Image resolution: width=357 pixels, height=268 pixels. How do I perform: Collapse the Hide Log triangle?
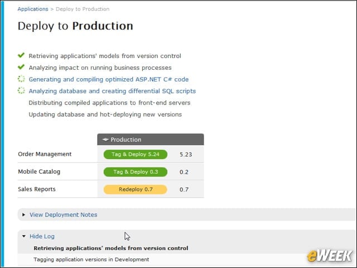24,236
